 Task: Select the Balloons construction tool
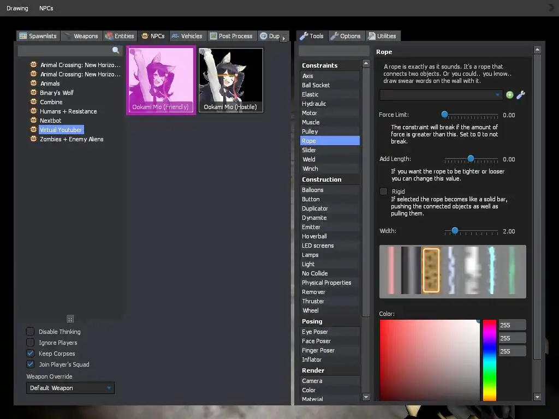[330, 190]
